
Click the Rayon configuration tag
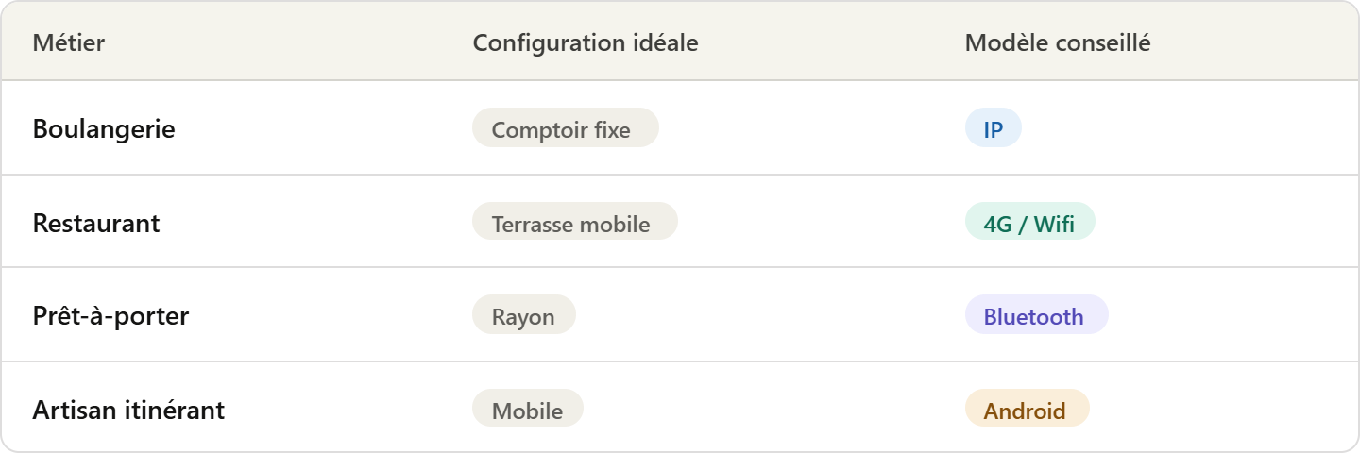(x=523, y=315)
